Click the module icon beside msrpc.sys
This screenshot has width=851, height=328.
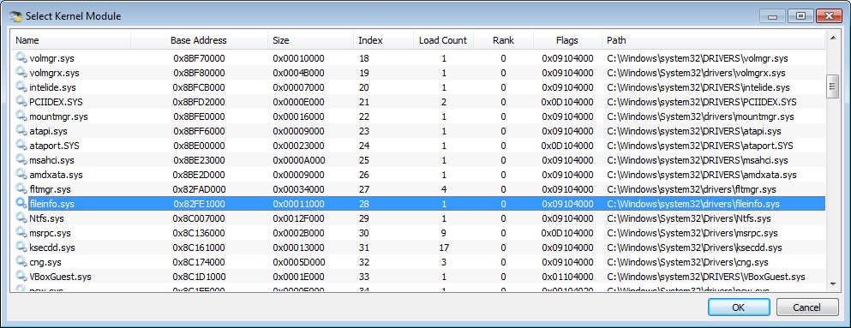click(21, 233)
